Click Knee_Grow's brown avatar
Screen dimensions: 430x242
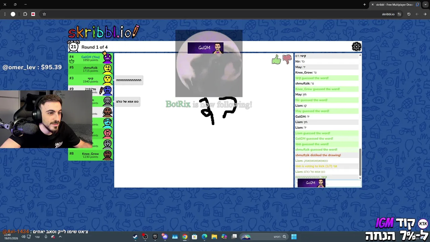[x=107, y=155]
